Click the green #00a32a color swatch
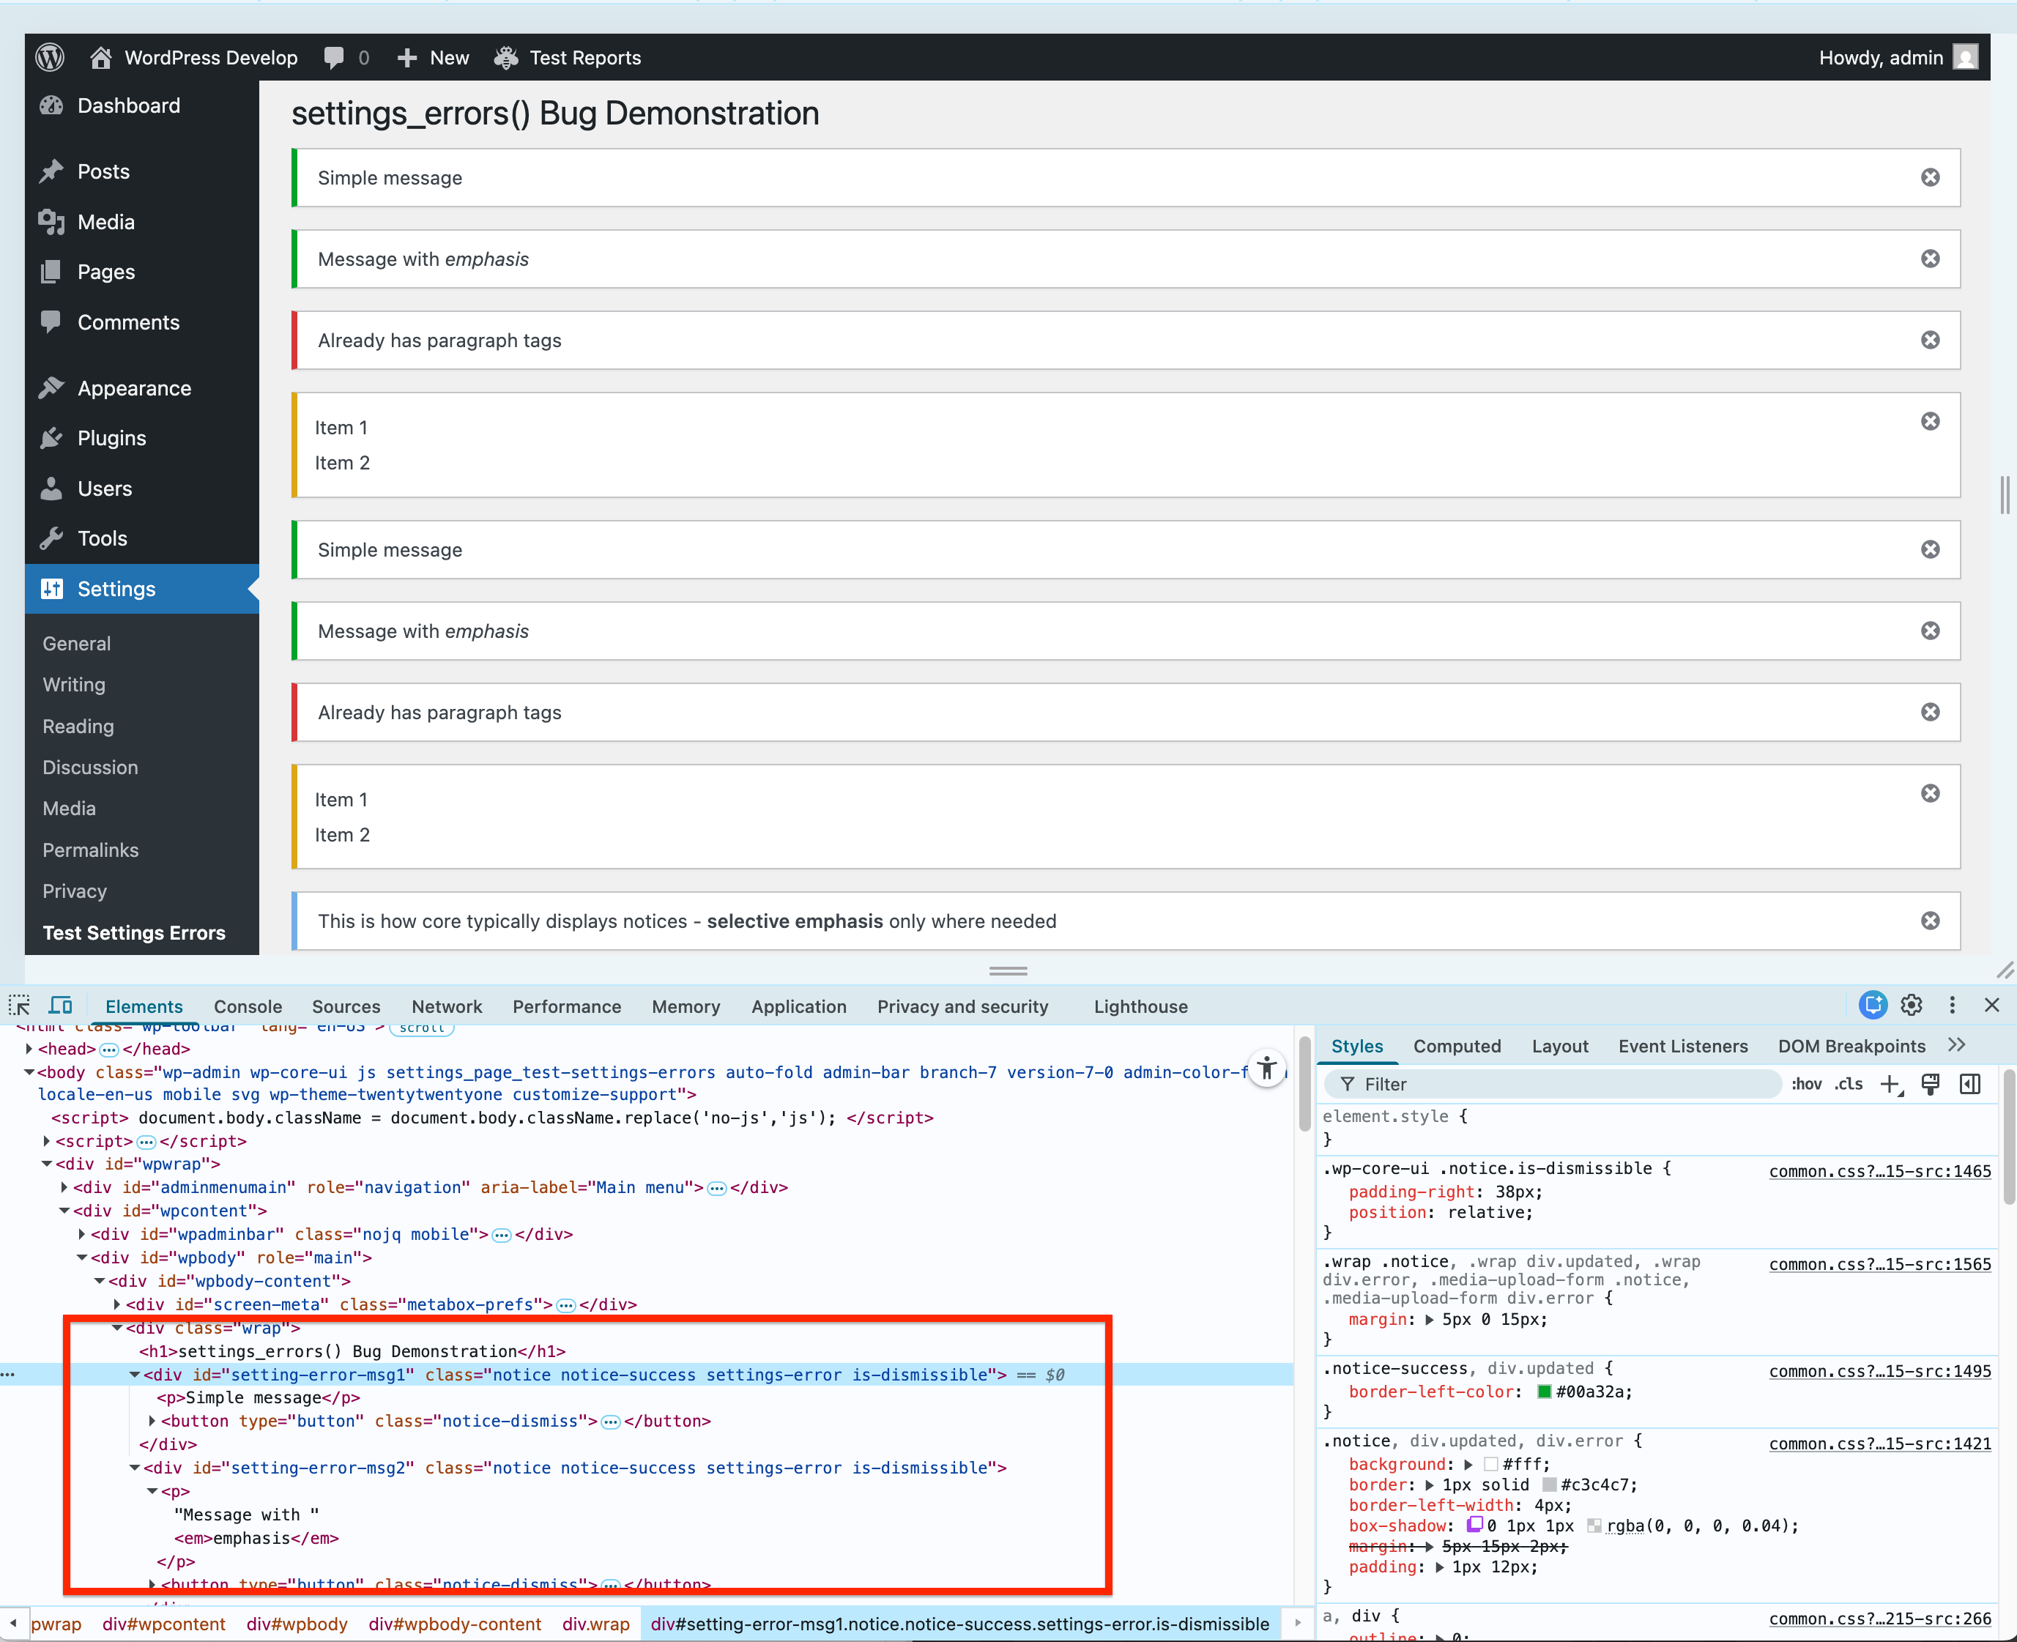Image resolution: width=2017 pixels, height=1642 pixels. click(x=1544, y=1392)
